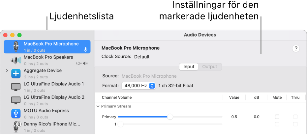The height and width of the screenshot is (135, 307).
Task: Switch to the Input tab
Action: tap(189, 67)
